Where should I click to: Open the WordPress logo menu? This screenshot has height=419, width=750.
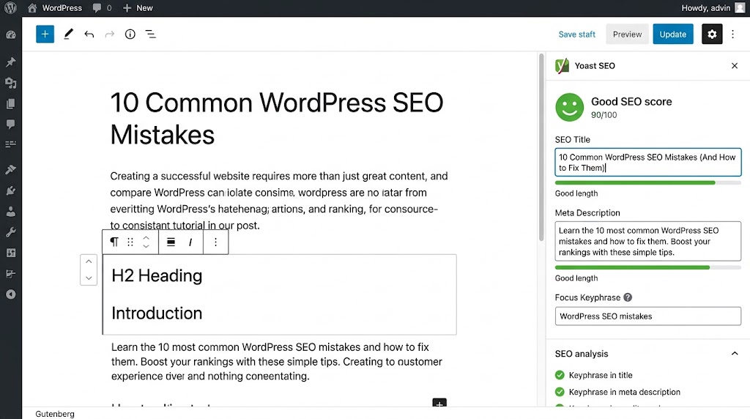pyautogui.click(x=10, y=8)
